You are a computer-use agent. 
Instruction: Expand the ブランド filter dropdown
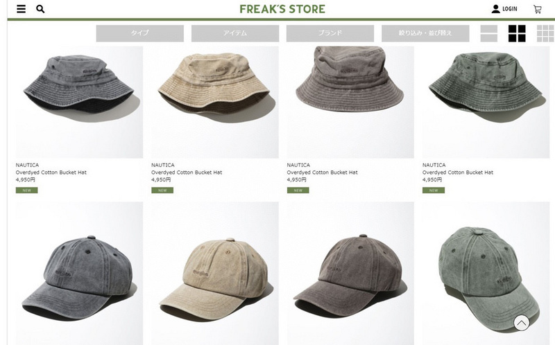point(330,33)
